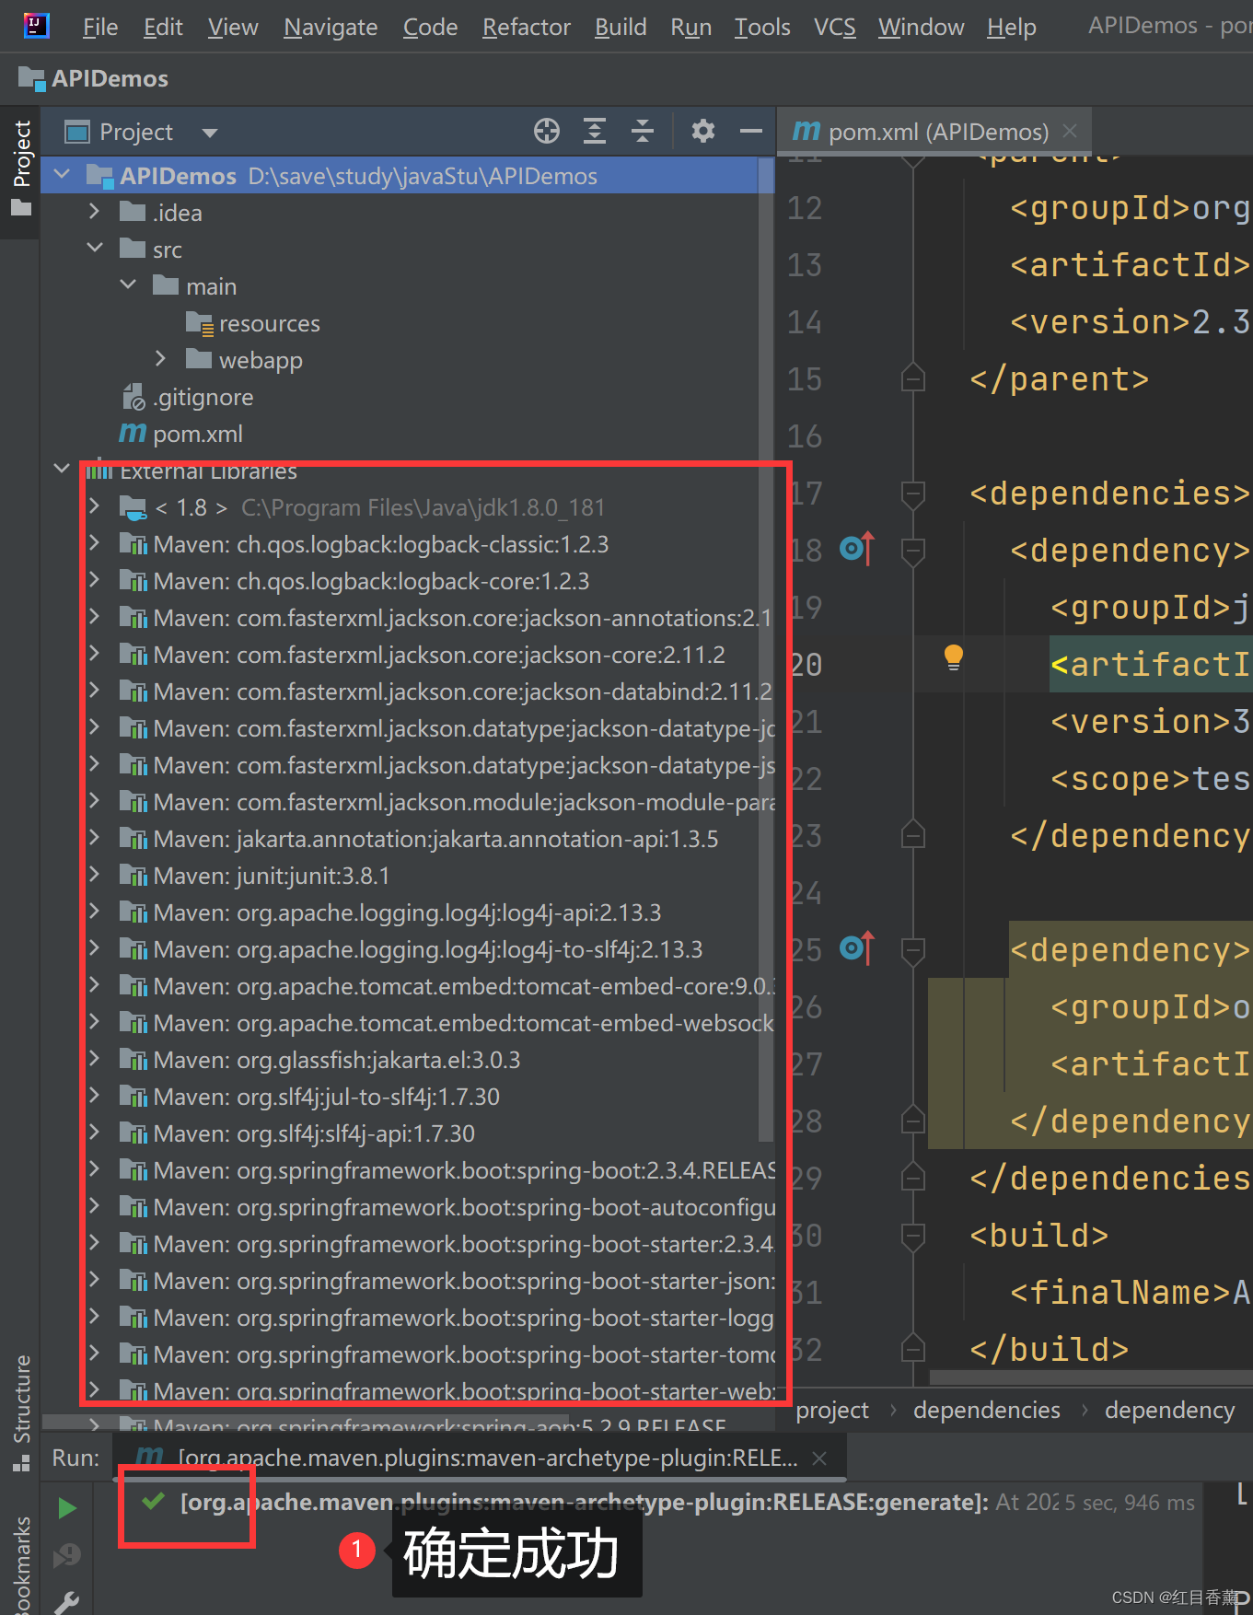
Task: Toggle the Structure side tool window button
Action: [x=20, y=1412]
